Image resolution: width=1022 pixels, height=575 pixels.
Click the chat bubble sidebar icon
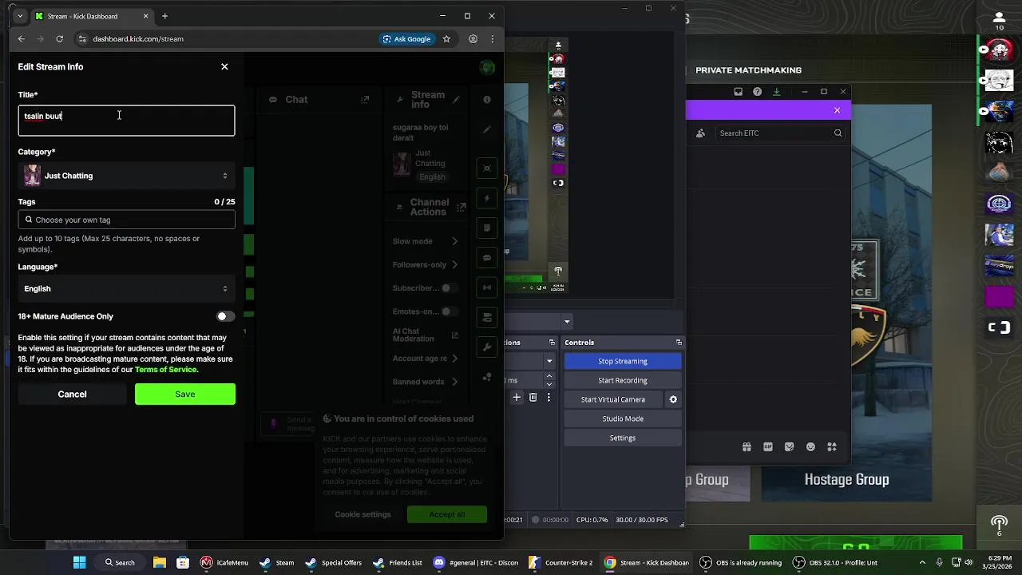pos(487,258)
